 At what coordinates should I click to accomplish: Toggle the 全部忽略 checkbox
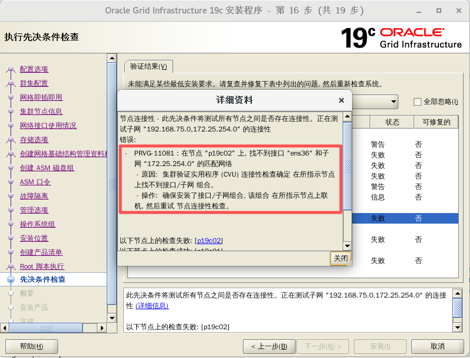[417, 102]
